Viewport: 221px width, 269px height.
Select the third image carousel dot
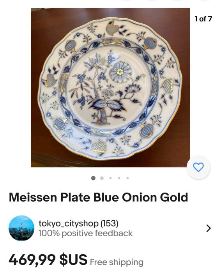tap(111, 178)
